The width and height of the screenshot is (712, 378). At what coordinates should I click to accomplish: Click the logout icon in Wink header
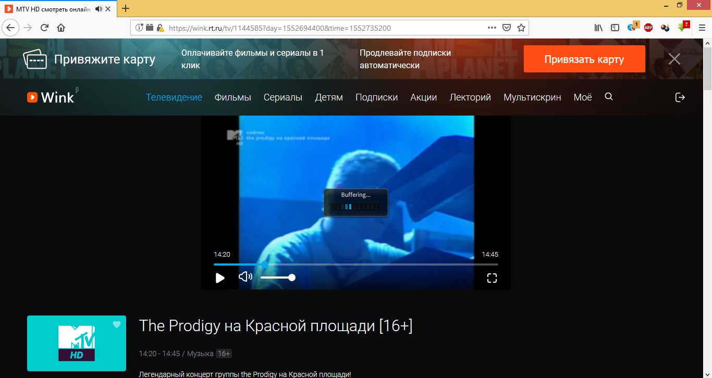click(x=680, y=97)
